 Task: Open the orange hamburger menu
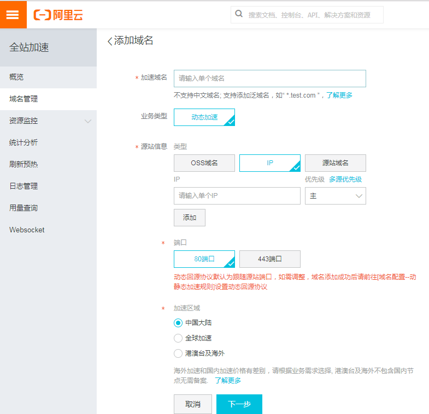coord(13,15)
